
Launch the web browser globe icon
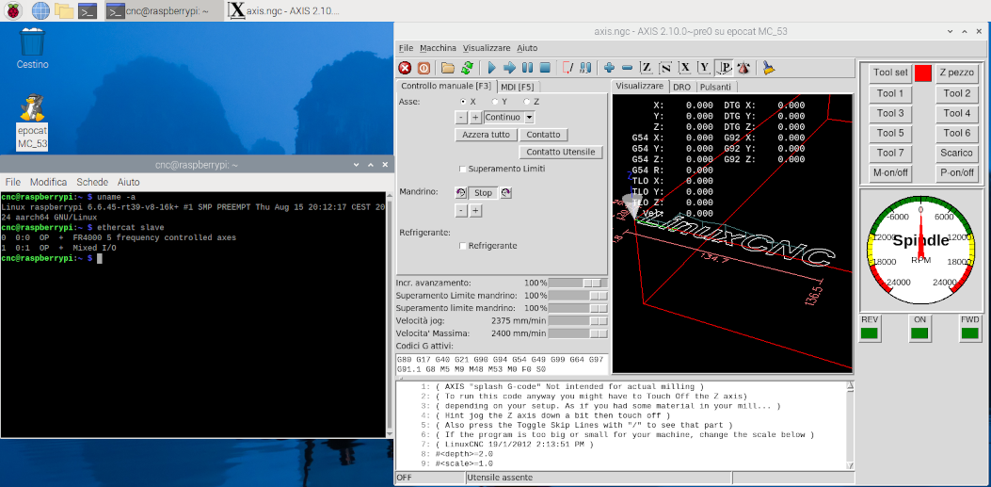pos(40,10)
